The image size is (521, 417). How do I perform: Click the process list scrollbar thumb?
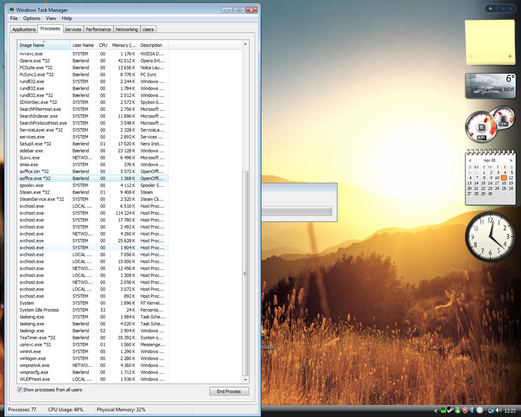pos(245,274)
